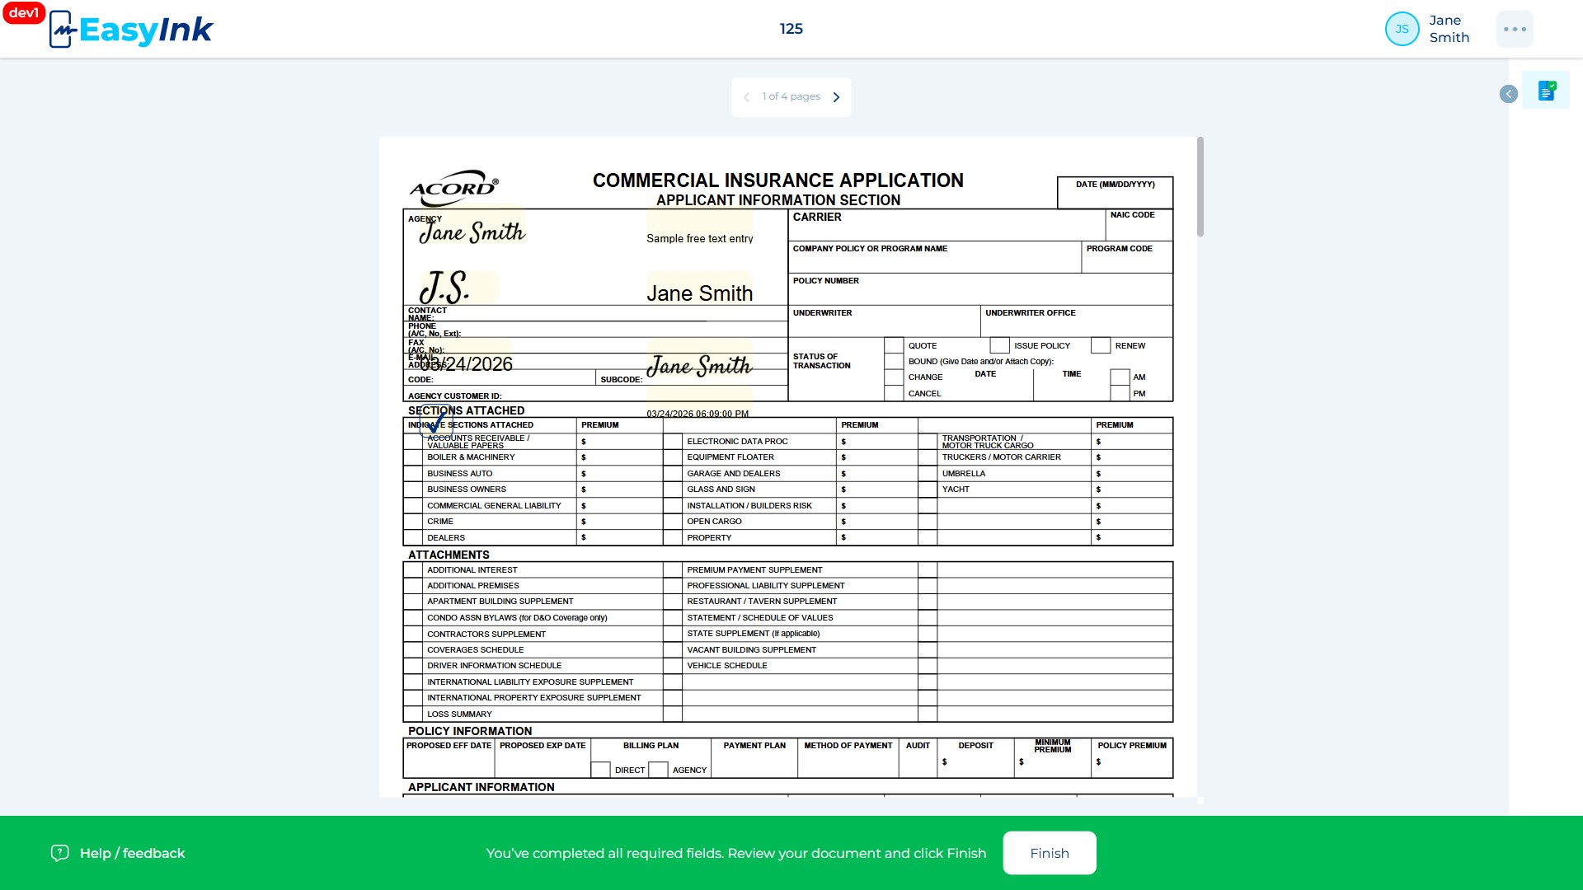The image size is (1583, 890).
Task: Click the 'YACHT' row text
Action: [956, 489]
